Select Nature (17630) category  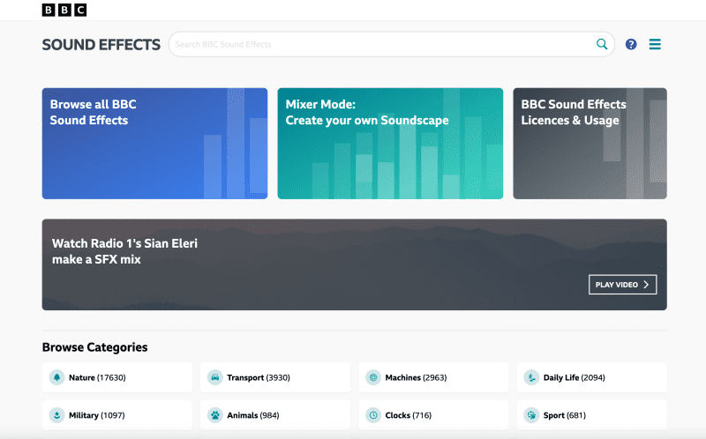[117, 377]
